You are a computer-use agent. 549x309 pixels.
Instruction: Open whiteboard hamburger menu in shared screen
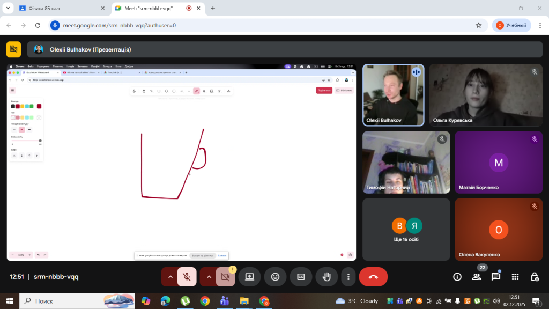pos(13,90)
